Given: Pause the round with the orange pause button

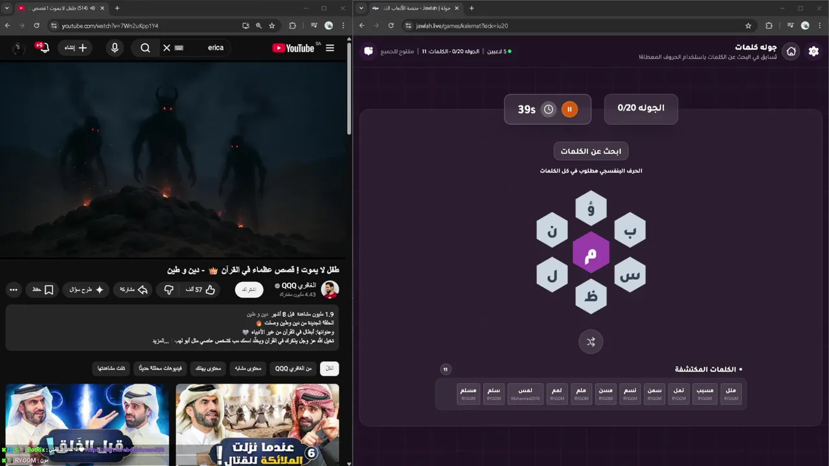Looking at the screenshot, I should point(569,109).
